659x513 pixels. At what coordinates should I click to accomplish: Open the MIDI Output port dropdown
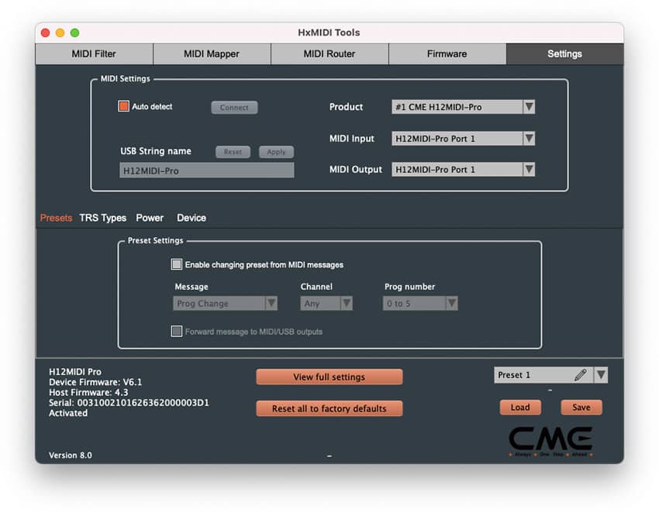pos(527,169)
